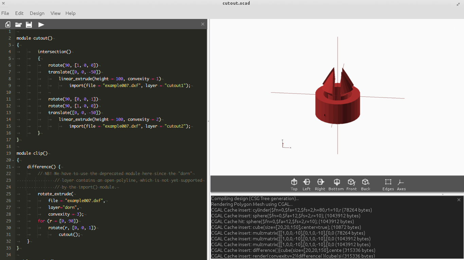Collapse the fold at line 3
464x260 pixels.
(x=13, y=45)
